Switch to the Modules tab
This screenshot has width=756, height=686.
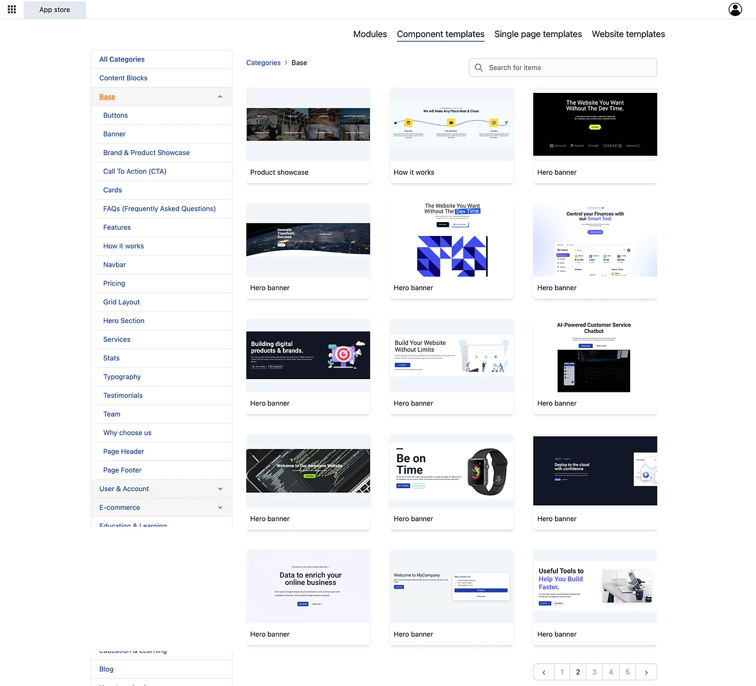(x=370, y=34)
